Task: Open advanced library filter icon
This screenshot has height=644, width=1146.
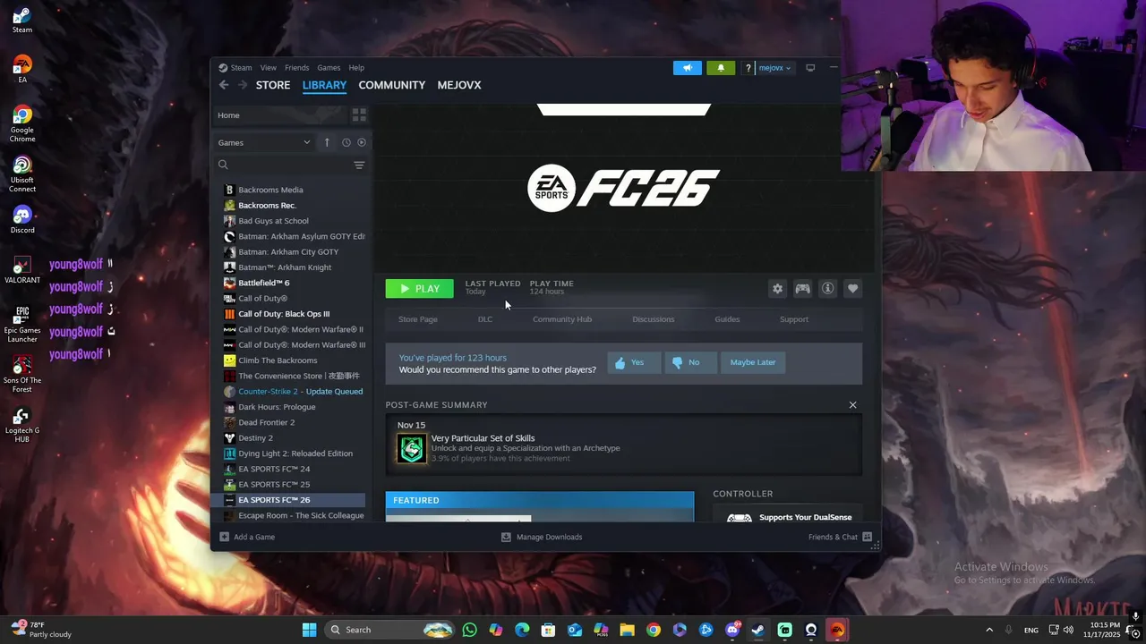Action: (x=359, y=165)
